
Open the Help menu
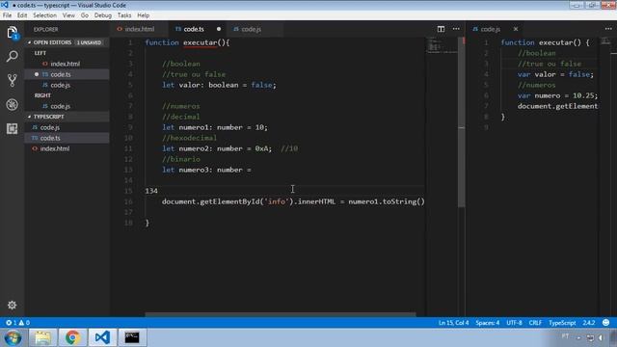144,15
